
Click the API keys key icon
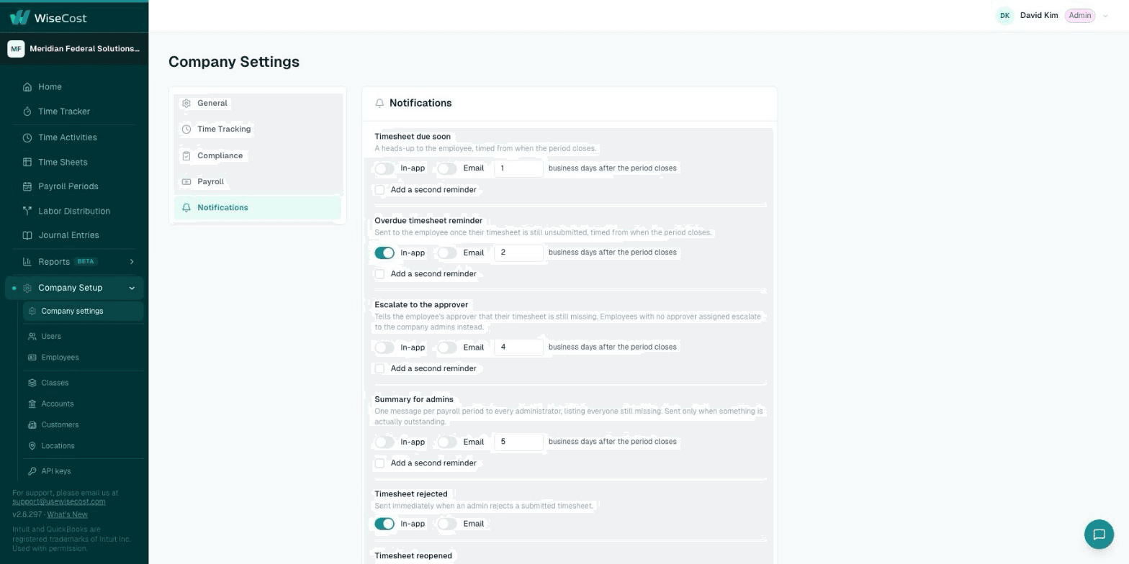(x=32, y=471)
